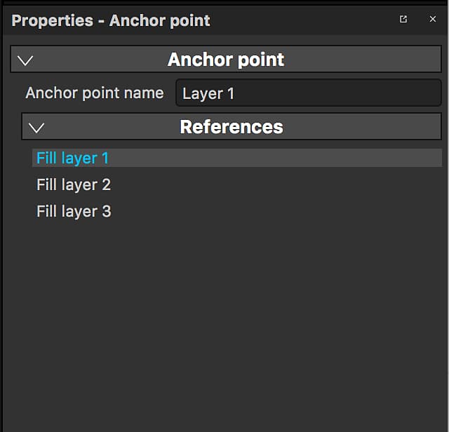The width and height of the screenshot is (449, 432).
Task: Click the Anchor point section header title
Action: 226,60
